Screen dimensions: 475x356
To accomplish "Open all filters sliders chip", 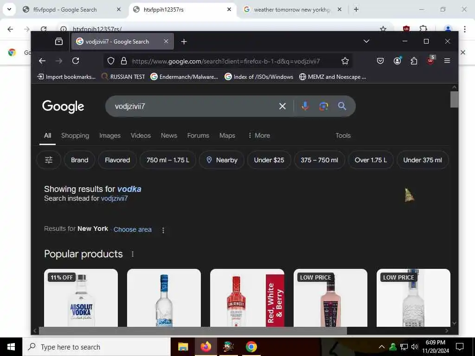I will coord(49,160).
